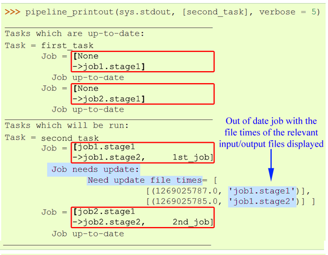Click red box containing None ->job2.stage1

(x=142, y=94)
